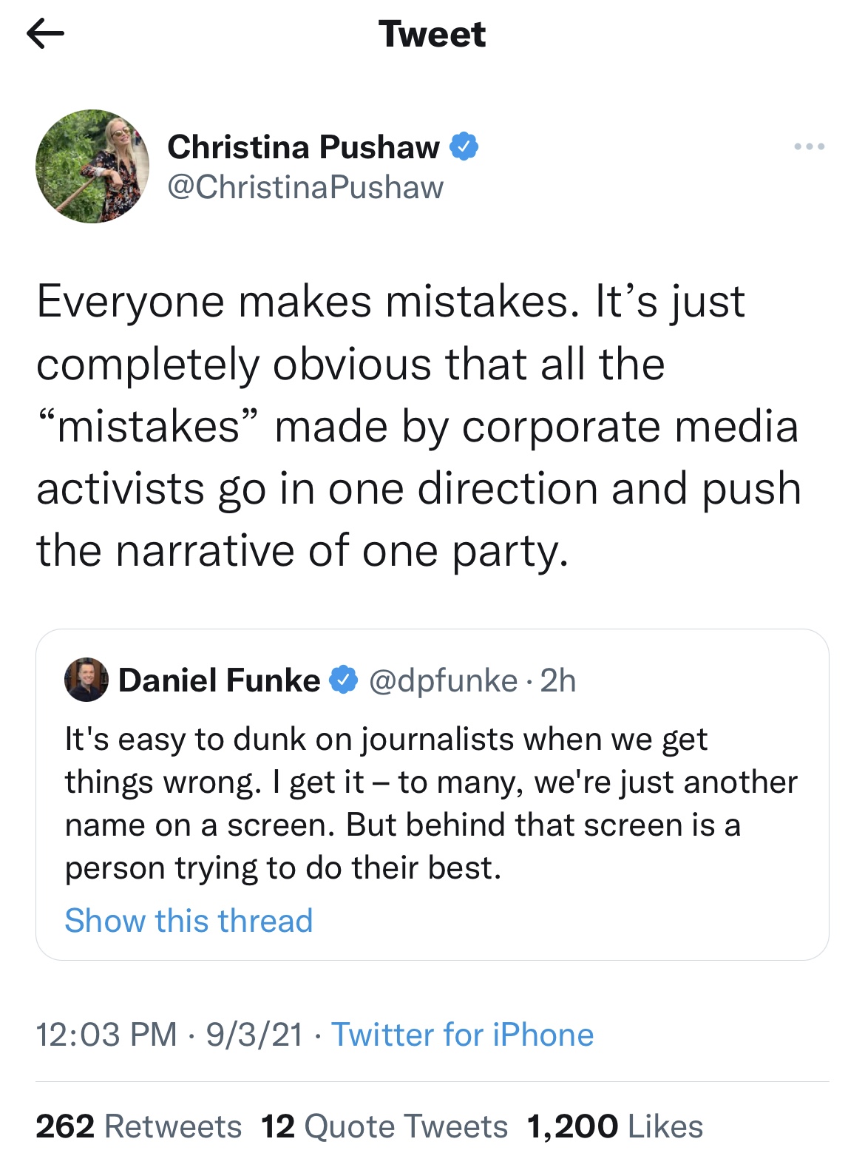Viewport: 865px width, 1153px height.
Task: Tap the back arrow icon
Action: [45, 33]
